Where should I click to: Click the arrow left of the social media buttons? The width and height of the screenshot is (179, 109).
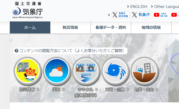109,15
